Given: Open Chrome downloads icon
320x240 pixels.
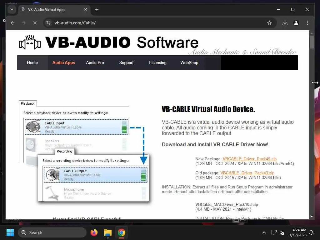Looking at the screenshot, I should click(285, 23).
